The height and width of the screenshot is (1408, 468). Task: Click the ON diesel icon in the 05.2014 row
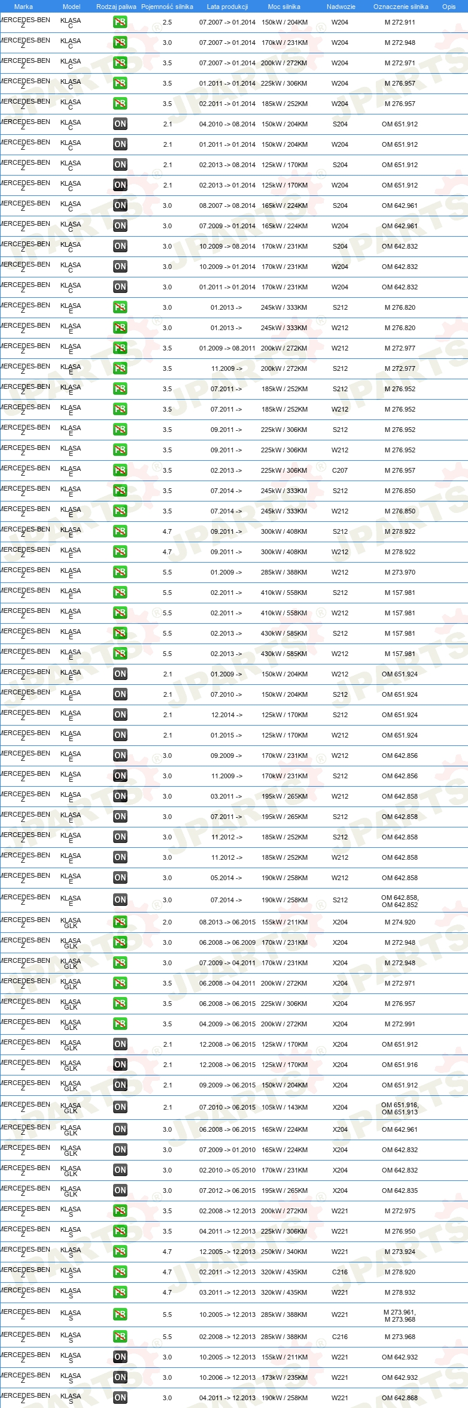pyautogui.click(x=120, y=878)
